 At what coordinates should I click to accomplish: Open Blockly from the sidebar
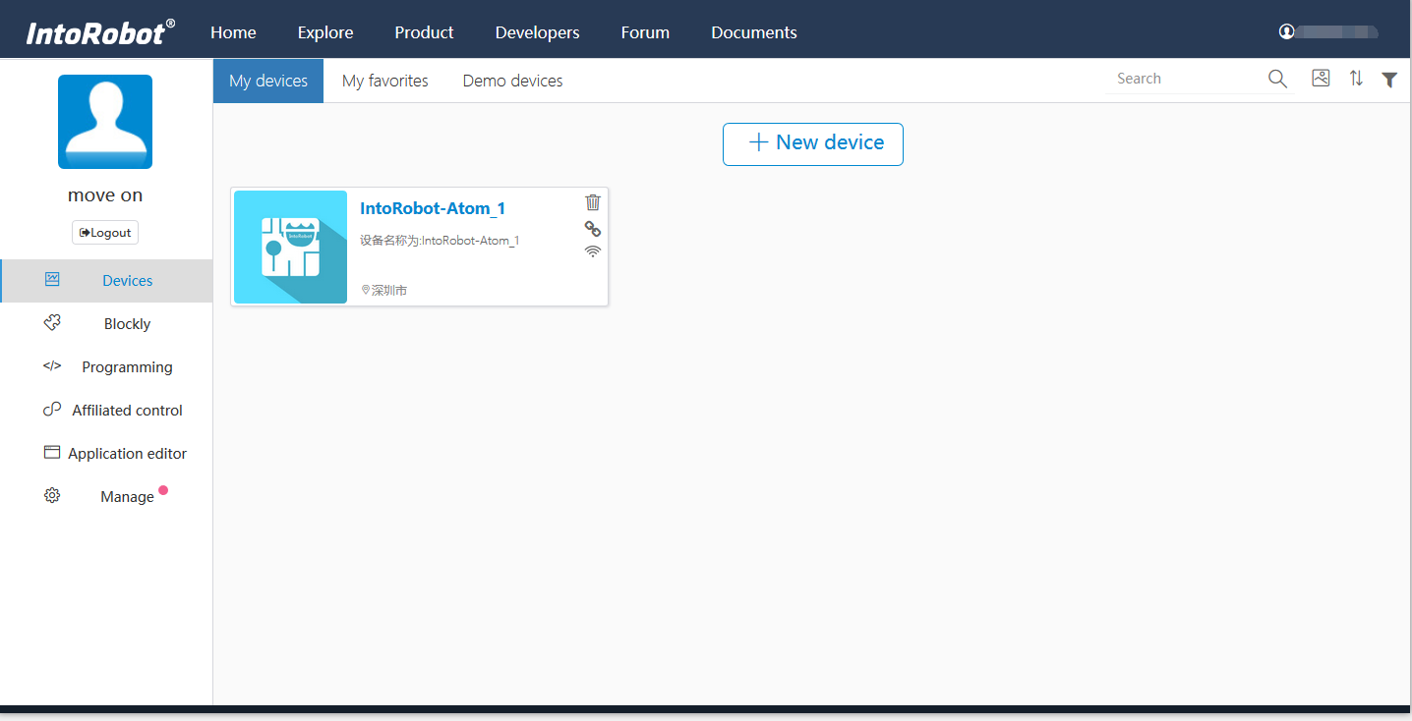[x=106, y=324]
